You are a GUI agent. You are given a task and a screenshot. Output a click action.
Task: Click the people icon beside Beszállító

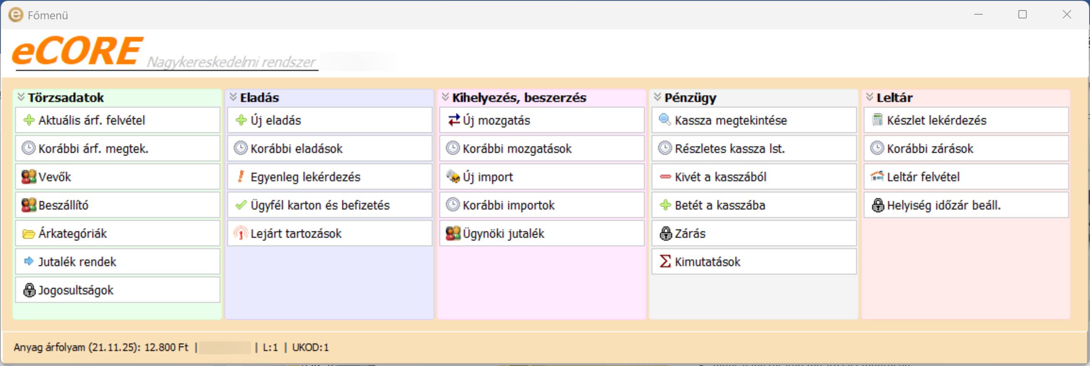tap(29, 205)
